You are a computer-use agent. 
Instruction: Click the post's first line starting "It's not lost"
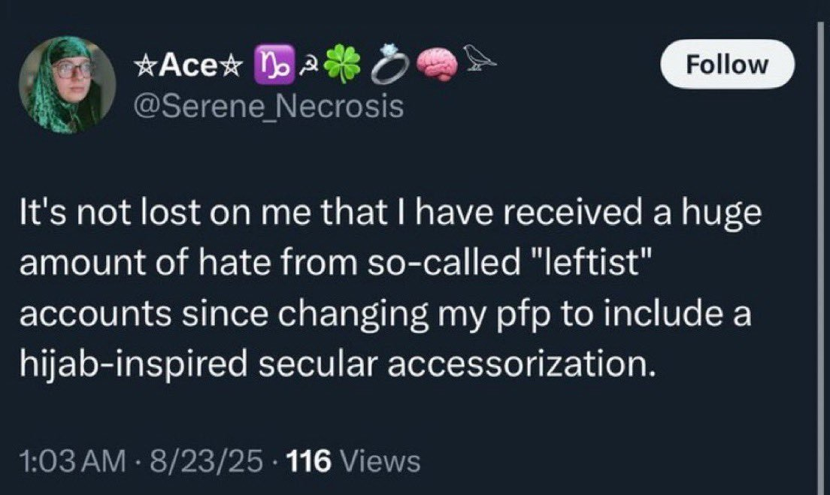click(390, 213)
